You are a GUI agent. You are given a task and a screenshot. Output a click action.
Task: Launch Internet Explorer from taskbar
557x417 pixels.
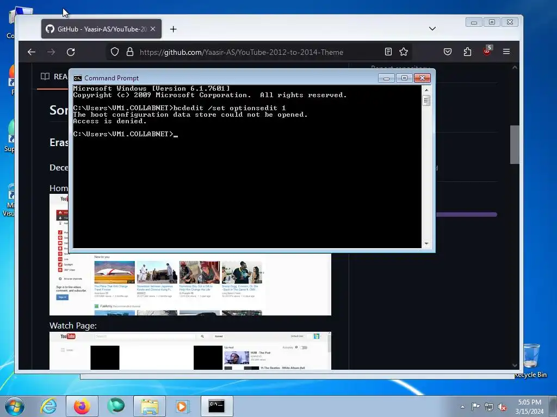pyautogui.click(x=48, y=406)
